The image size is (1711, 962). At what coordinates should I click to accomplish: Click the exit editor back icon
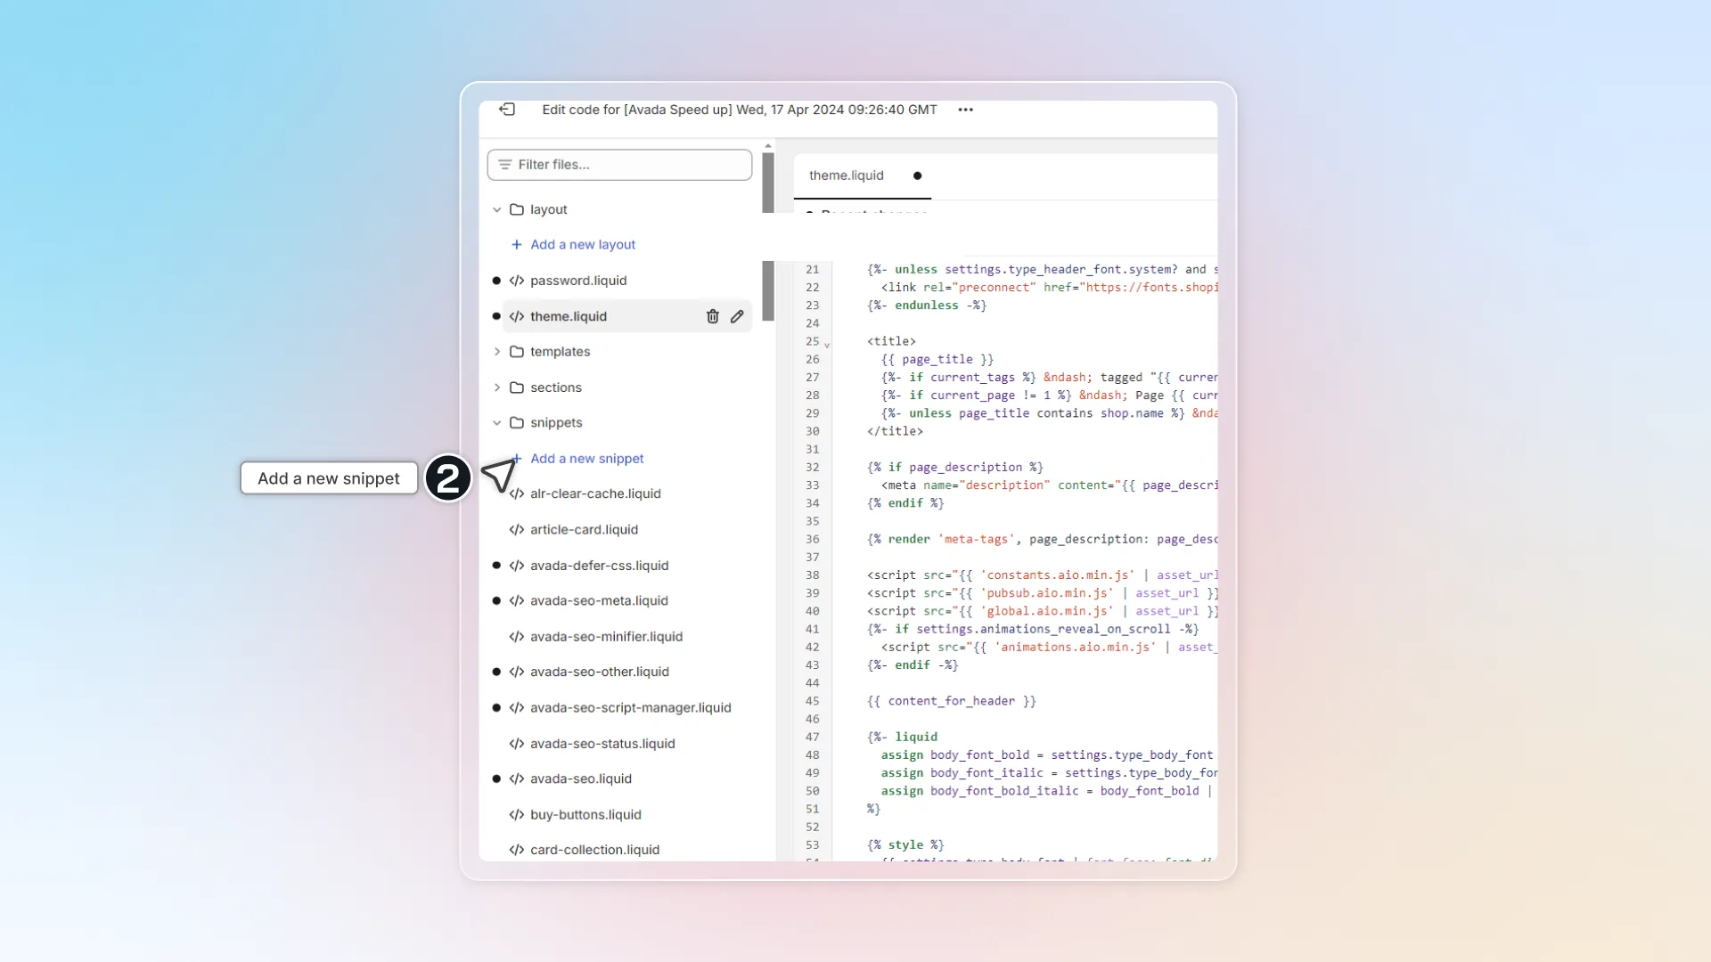tap(507, 110)
